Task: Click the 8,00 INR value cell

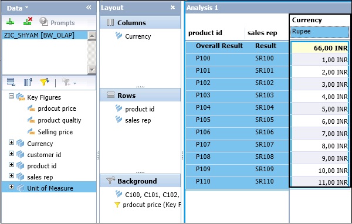Action: 320,146
